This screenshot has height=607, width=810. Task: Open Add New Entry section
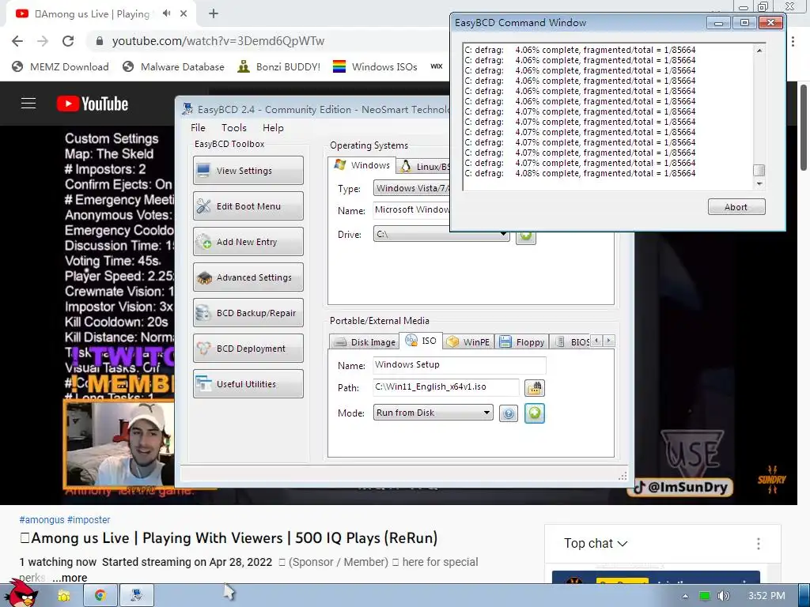pyautogui.click(x=248, y=242)
